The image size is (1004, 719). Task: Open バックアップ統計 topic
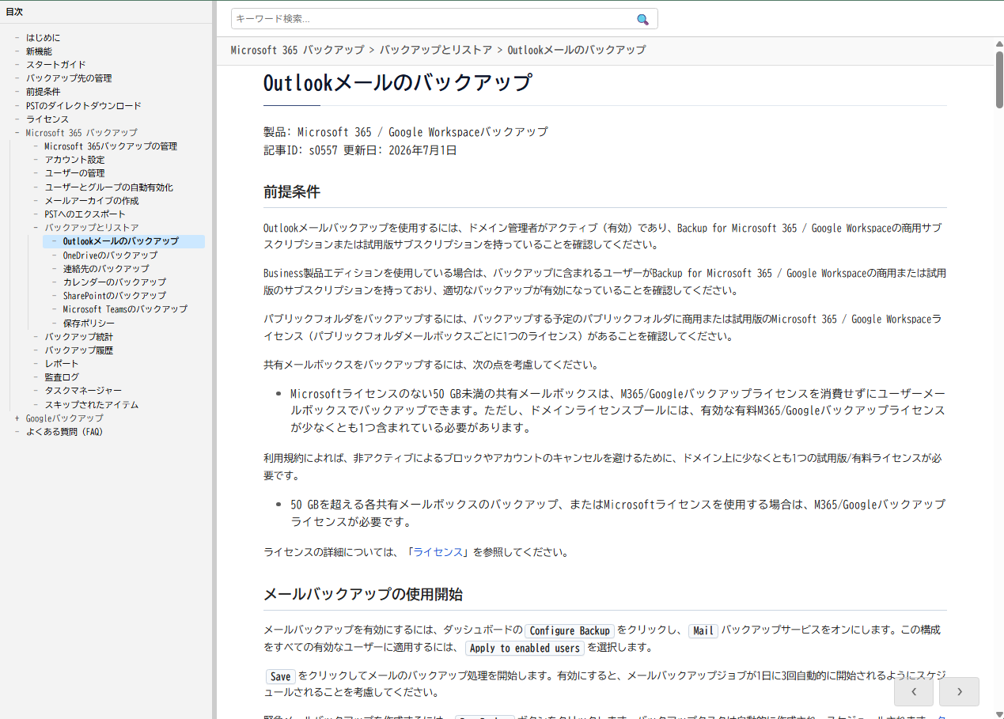[78, 337]
